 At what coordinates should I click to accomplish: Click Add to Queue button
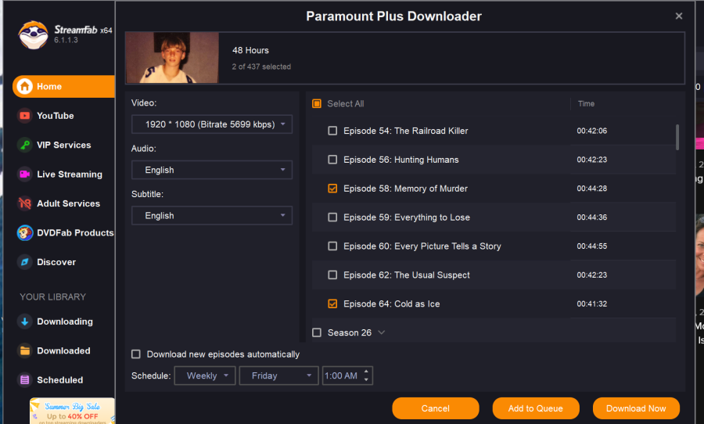pos(536,408)
